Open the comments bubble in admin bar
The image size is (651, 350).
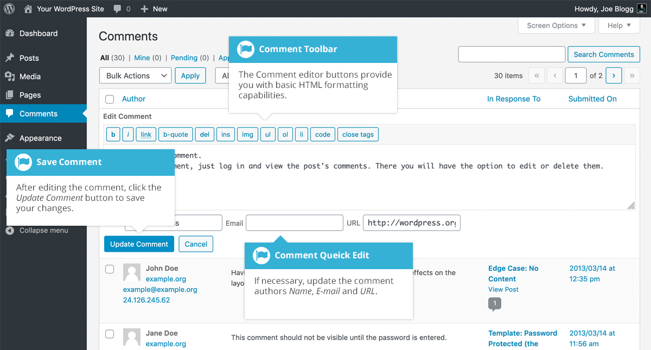pyautogui.click(x=122, y=9)
